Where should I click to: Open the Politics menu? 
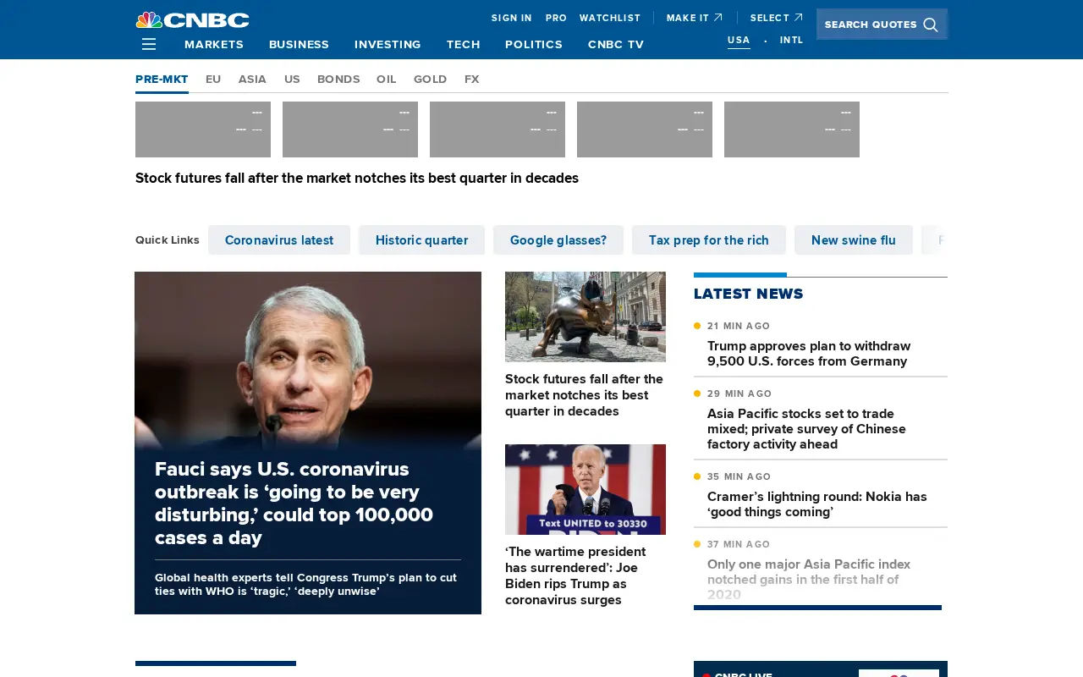pos(534,44)
